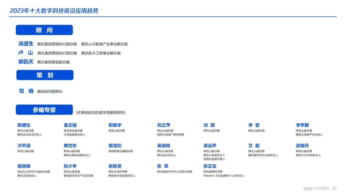Select the expert name 张少宇
Viewport: 345px width, 194px height.
click(x=70, y=166)
